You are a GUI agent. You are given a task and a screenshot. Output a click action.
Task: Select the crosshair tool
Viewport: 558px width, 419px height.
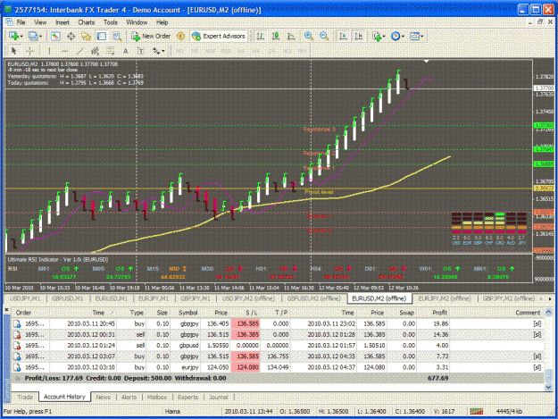pyautogui.click(x=29, y=51)
